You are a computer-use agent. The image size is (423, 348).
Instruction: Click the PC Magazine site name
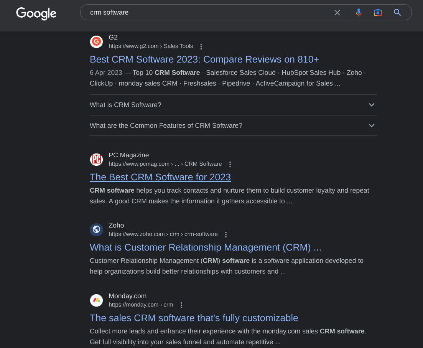(x=129, y=155)
